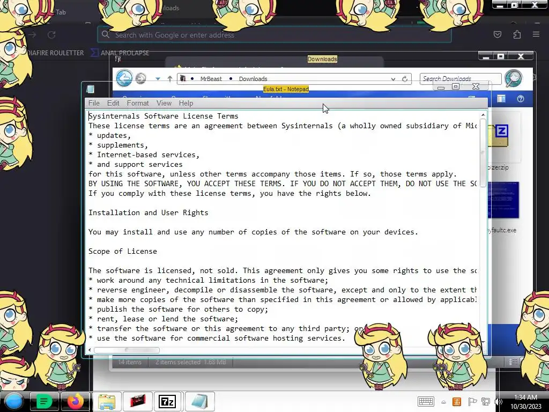Open the Notepad Help menu
The width and height of the screenshot is (549, 412).
(x=186, y=103)
